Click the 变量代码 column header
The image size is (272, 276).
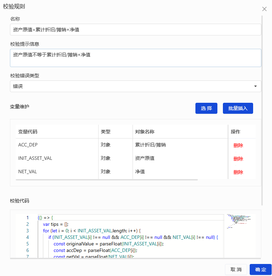(x=28, y=132)
